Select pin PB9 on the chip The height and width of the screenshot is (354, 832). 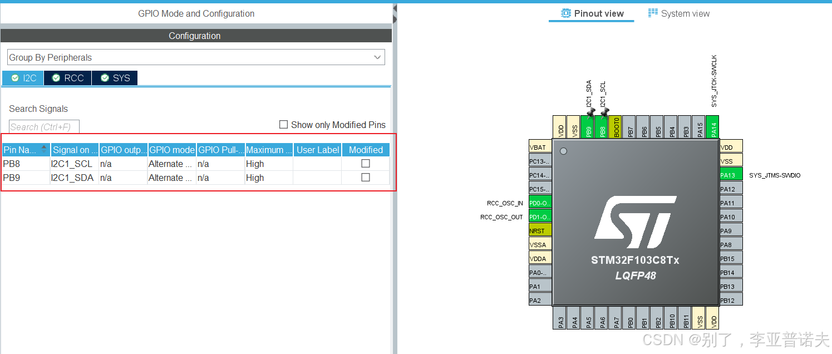[x=587, y=127]
